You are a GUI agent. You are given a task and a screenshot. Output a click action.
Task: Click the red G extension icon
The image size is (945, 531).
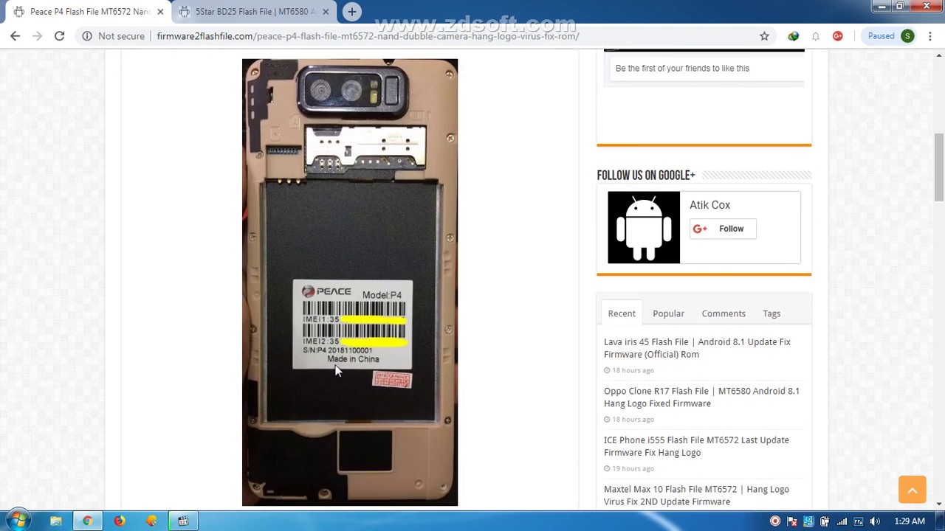coord(837,35)
